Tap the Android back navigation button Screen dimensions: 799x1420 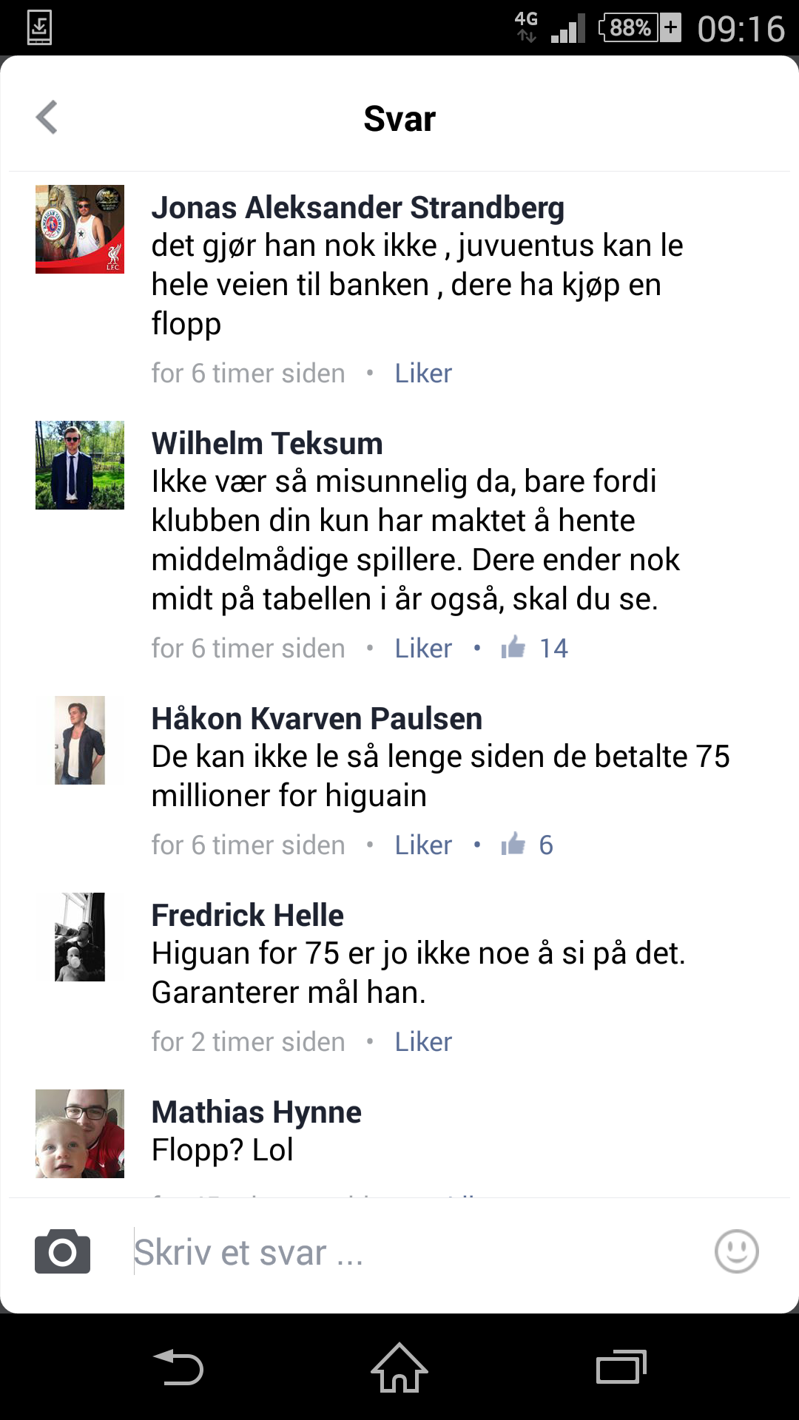[x=178, y=1367]
